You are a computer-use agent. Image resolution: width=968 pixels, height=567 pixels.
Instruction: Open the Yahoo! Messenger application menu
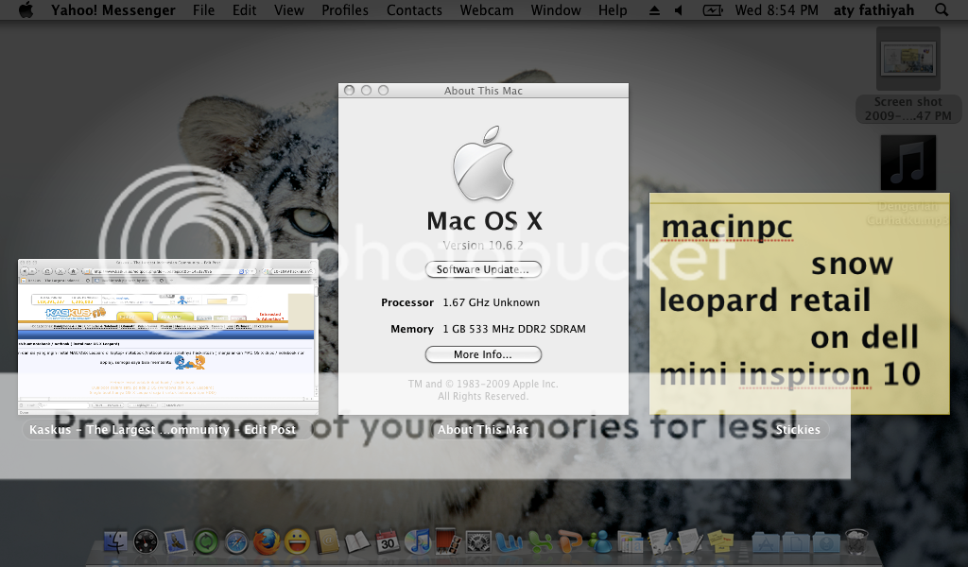point(113,10)
